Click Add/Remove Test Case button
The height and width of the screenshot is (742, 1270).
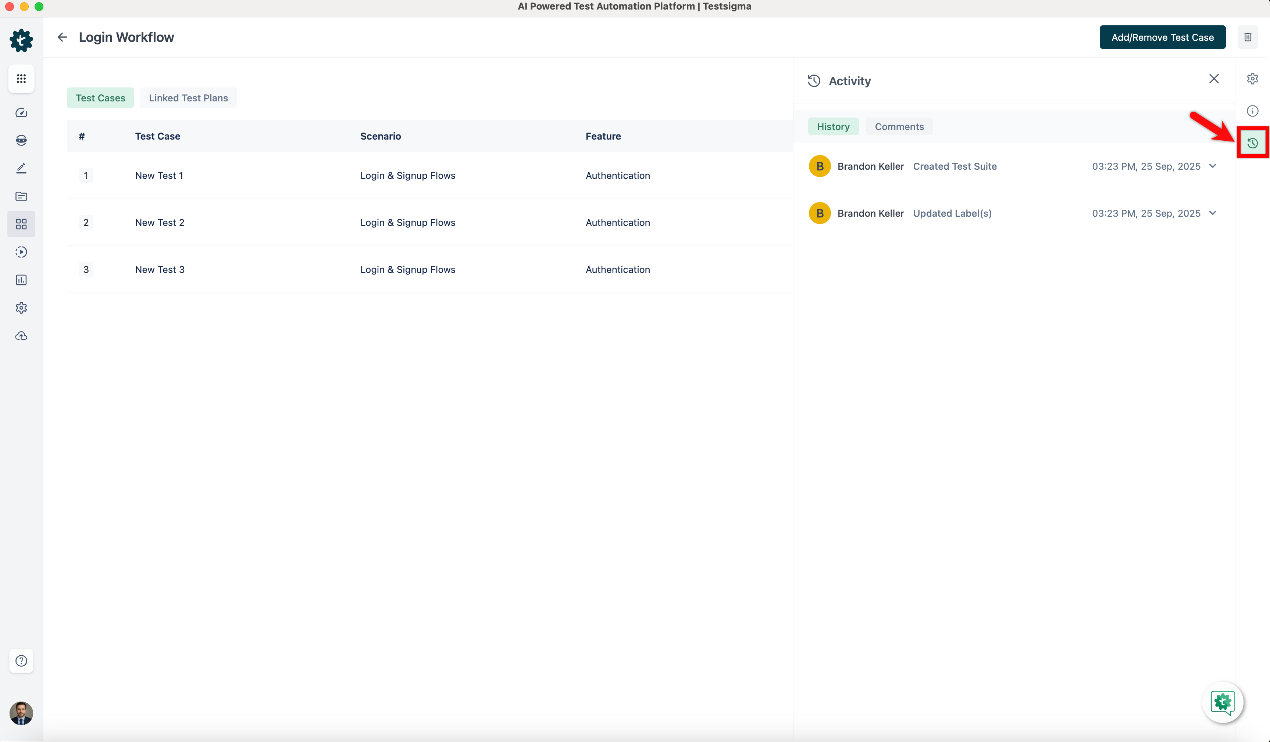click(1162, 37)
